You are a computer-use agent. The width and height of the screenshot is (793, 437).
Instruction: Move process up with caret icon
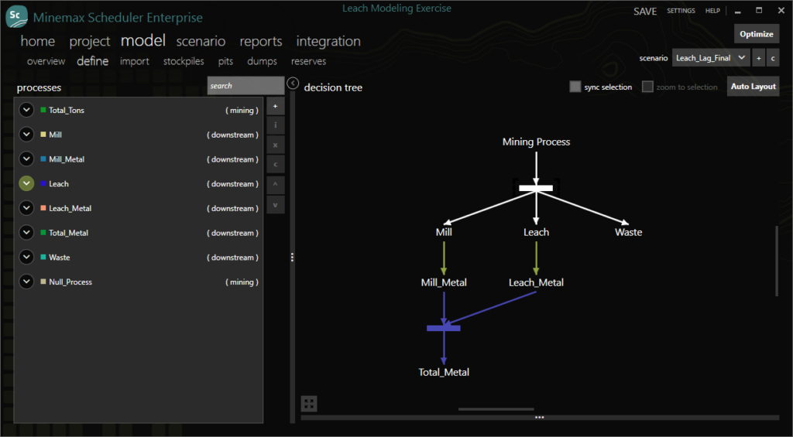[x=275, y=184]
